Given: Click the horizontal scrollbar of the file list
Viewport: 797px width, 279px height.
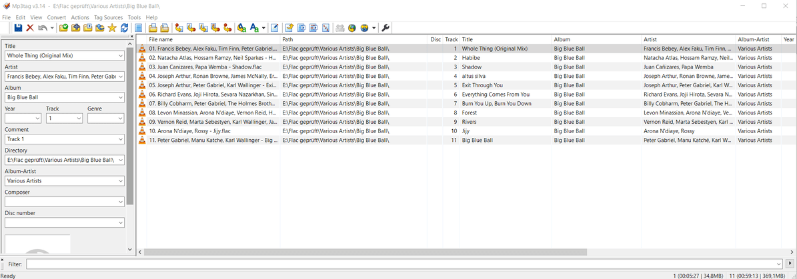Looking at the screenshot, I should coord(365,252).
